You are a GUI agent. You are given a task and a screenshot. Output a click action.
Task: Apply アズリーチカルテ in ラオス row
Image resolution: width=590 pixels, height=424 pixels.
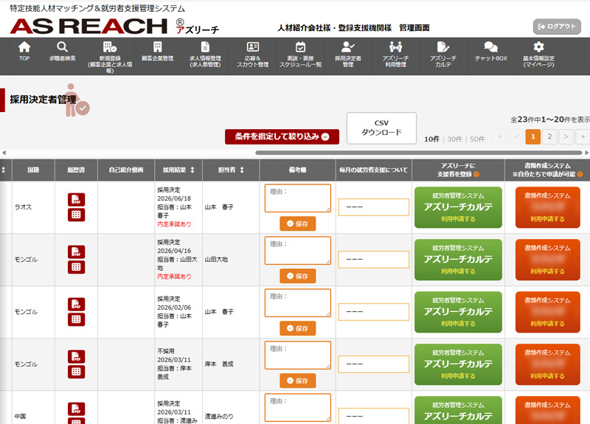tap(458, 207)
